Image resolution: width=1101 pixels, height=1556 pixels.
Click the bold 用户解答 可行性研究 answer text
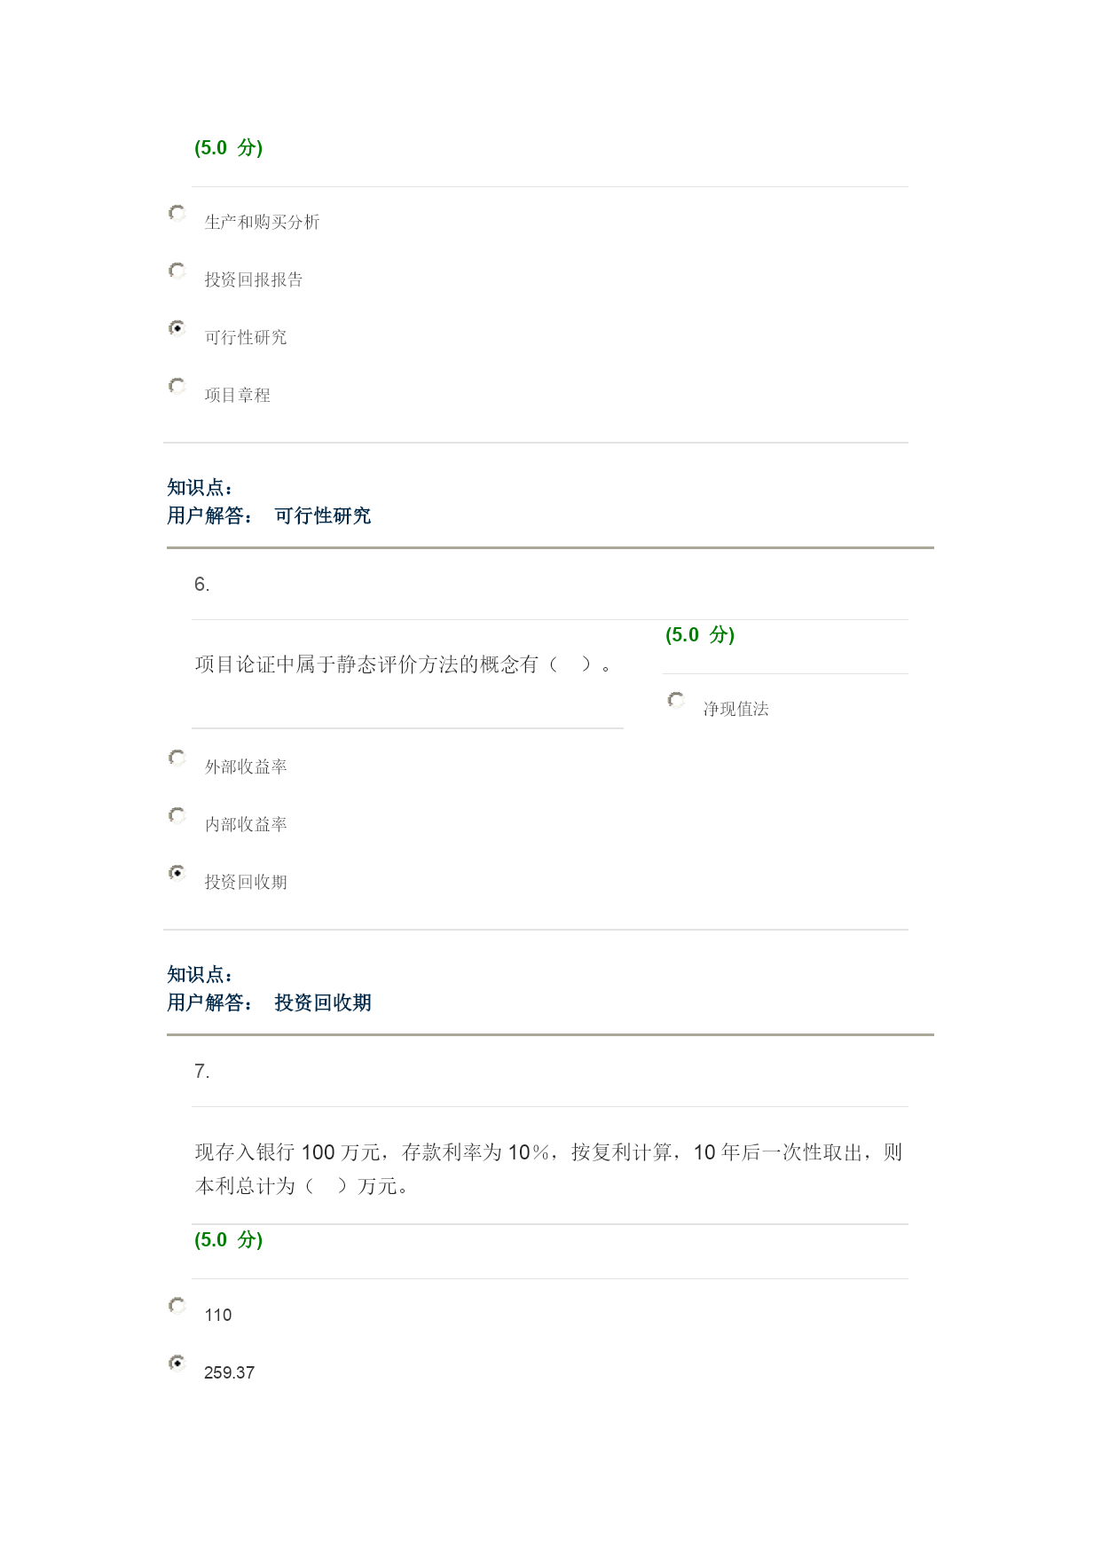point(269,515)
